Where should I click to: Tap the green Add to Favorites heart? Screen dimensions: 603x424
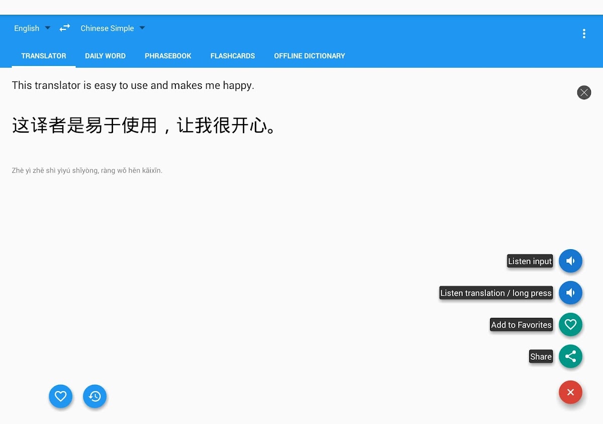point(570,325)
